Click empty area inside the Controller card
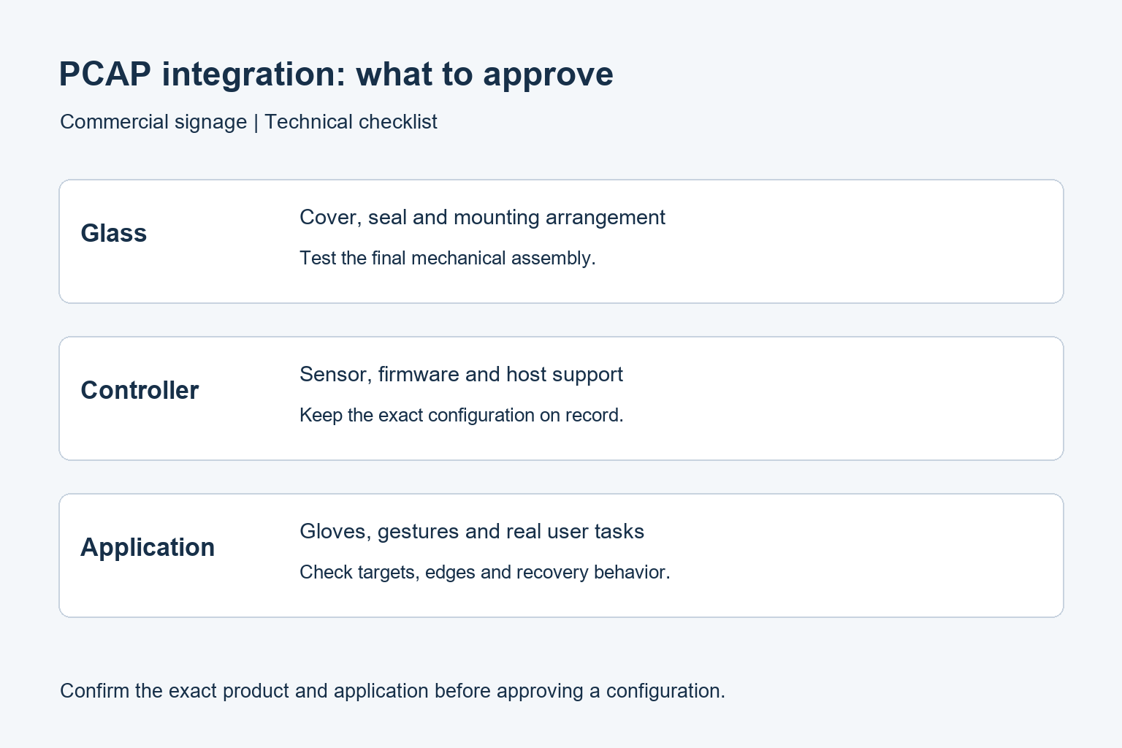Screen dimensions: 1122x748 coord(840,398)
